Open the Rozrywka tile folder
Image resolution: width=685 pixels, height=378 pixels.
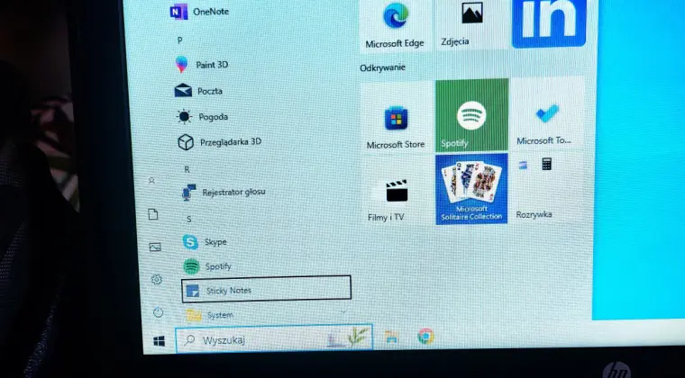pyautogui.click(x=548, y=187)
